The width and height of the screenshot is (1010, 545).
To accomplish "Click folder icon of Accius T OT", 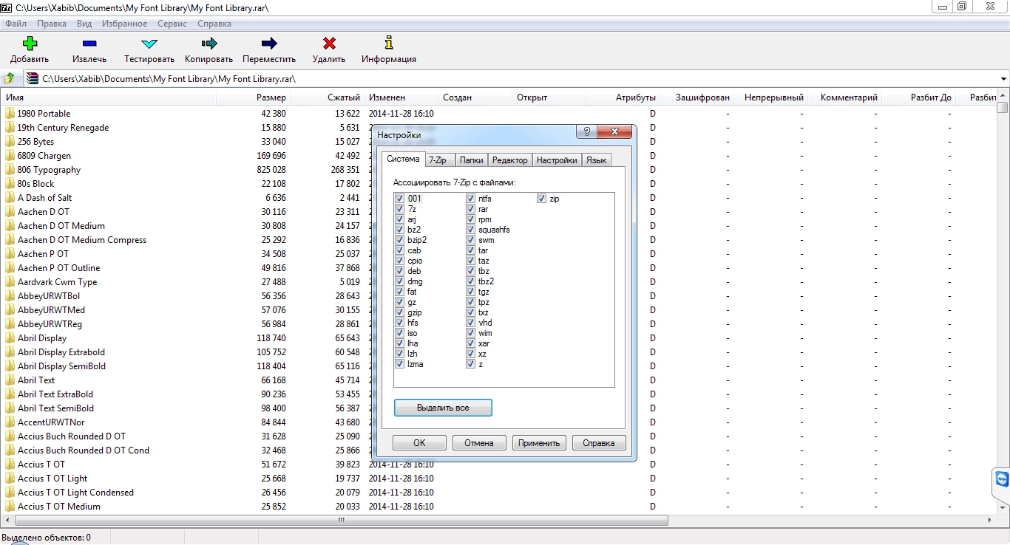I will tap(10, 465).
